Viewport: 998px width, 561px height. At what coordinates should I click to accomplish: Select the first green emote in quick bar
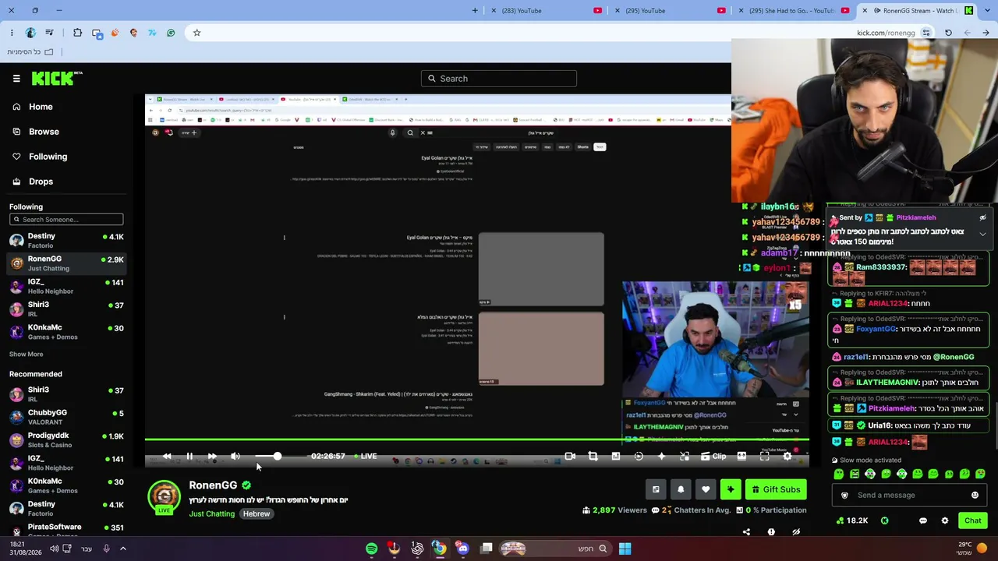[x=839, y=474]
